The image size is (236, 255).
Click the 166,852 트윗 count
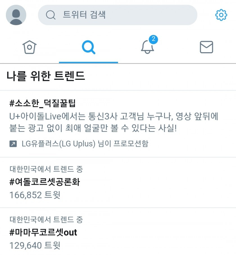tap(35, 195)
